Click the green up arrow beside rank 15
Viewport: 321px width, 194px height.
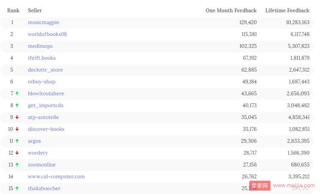pos(17,188)
